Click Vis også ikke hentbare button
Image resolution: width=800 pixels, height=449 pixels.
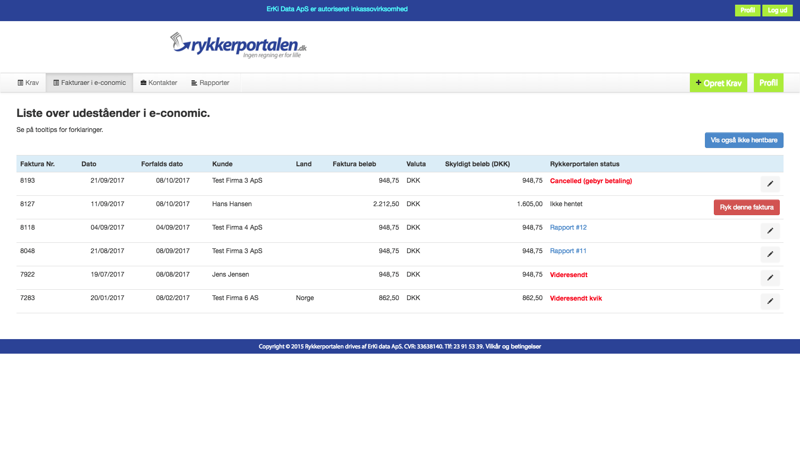click(x=744, y=140)
